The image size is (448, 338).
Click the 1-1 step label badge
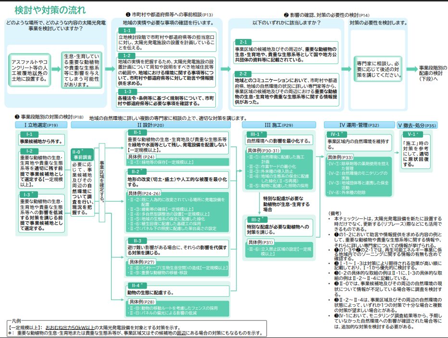[124, 31]
